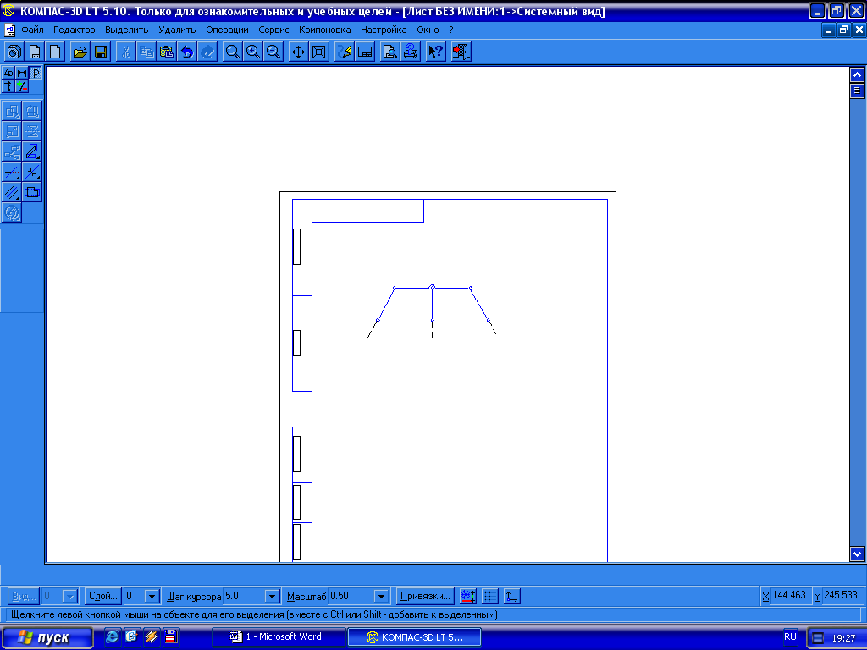
Task: Open the Редактор menu
Action: [x=75, y=30]
